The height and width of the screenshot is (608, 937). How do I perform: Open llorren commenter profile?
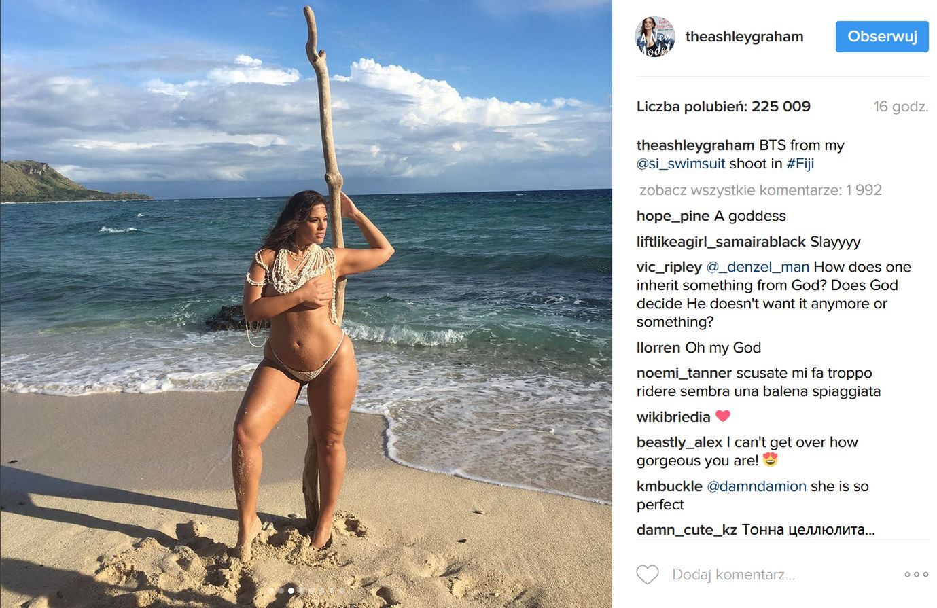pyautogui.click(x=658, y=348)
